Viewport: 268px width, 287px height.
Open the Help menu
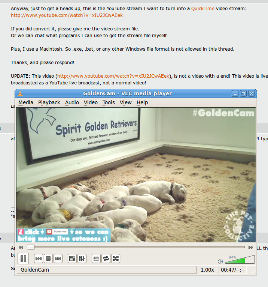pos(142,102)
